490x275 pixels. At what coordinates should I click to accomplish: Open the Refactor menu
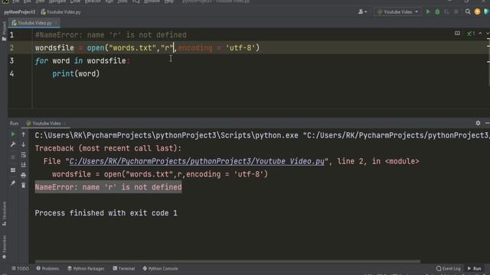point(93,2)
